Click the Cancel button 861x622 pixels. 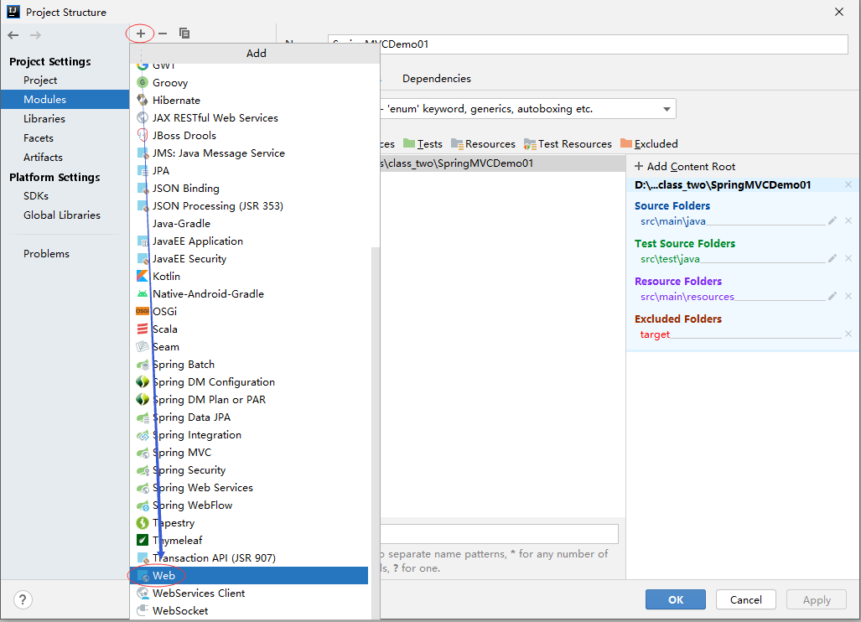[x=745, y=599]
